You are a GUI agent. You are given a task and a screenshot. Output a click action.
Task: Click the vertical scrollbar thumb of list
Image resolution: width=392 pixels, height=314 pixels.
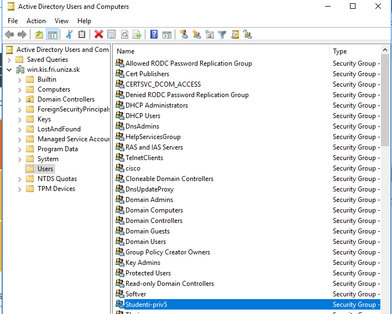pyautogui.click(x=385, y=100)
